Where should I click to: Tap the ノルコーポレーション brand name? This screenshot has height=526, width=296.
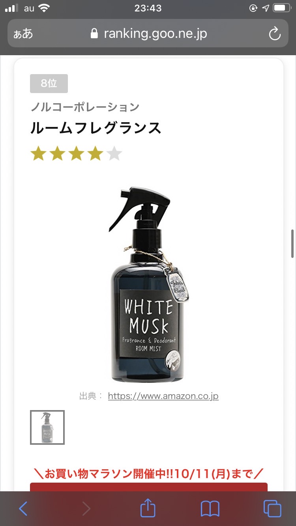click(x=85, y=106)
